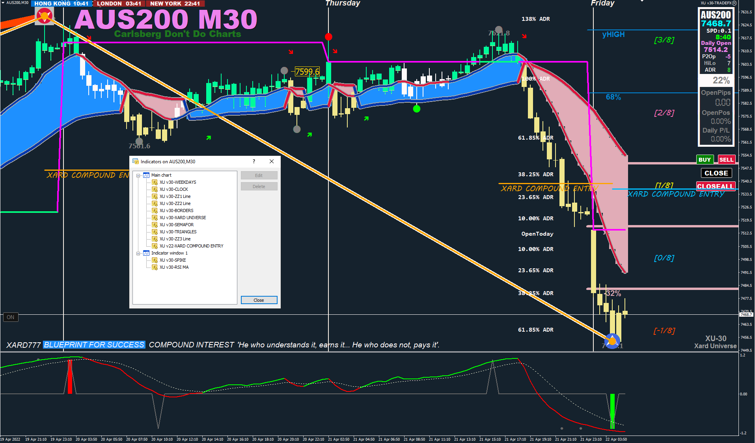Select XU v22-XARD COMPOUND ENTRY indicator

[191, 246]
